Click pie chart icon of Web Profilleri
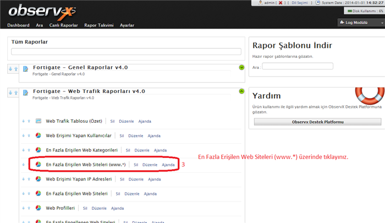 point(38,208)
